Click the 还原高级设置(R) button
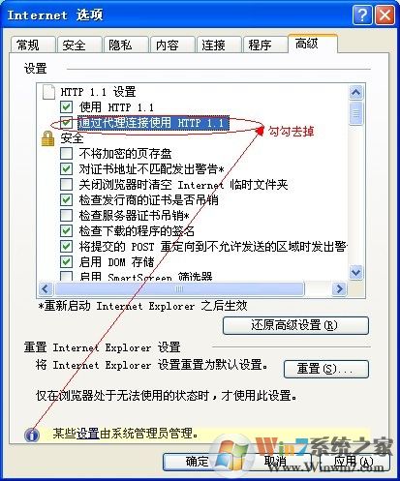 [x=295, y=325]
